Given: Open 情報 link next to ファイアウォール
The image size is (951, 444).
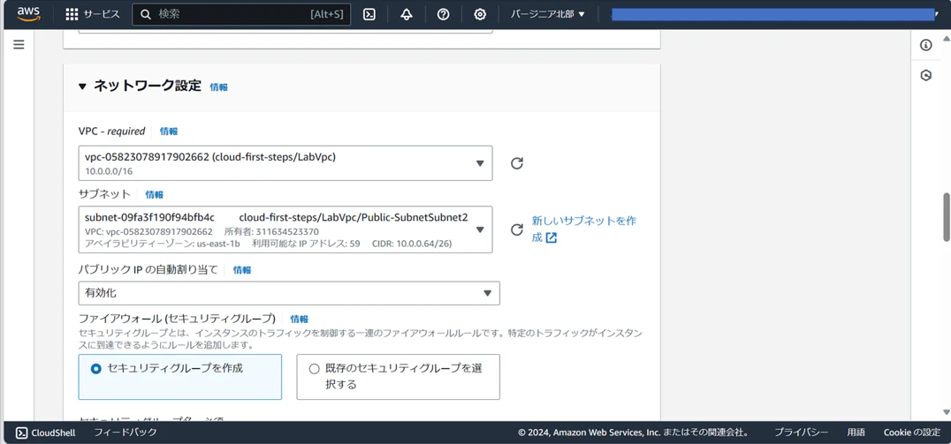Looking at the screenshot, I should (x=299, y=320).
